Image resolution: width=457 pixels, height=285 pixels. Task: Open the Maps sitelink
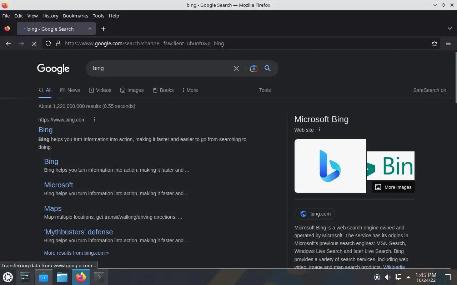[53, 208]
